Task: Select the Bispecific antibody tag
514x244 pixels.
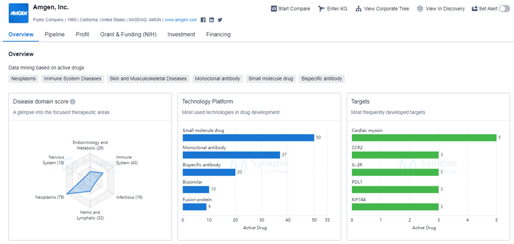Action: (322, 79)
